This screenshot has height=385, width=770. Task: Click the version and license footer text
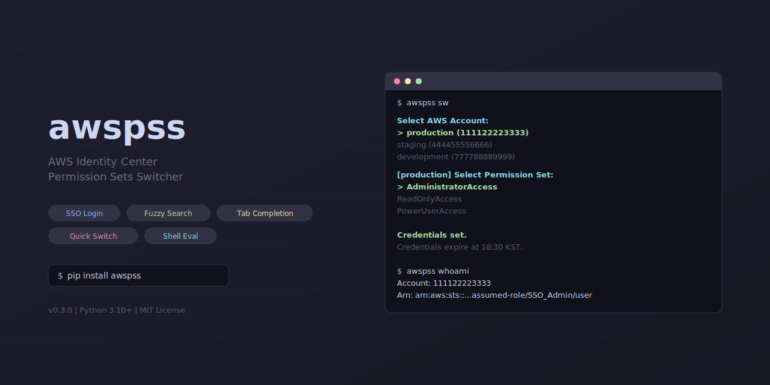(x=117, y=310)
